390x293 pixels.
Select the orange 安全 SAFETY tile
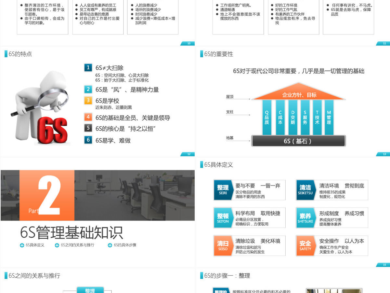[x=305, y=245]
